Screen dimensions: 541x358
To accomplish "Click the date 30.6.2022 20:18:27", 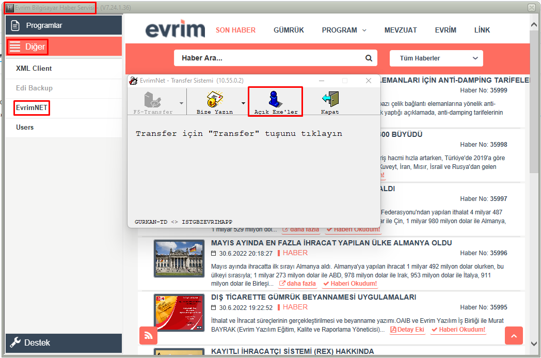I will 246,254.
